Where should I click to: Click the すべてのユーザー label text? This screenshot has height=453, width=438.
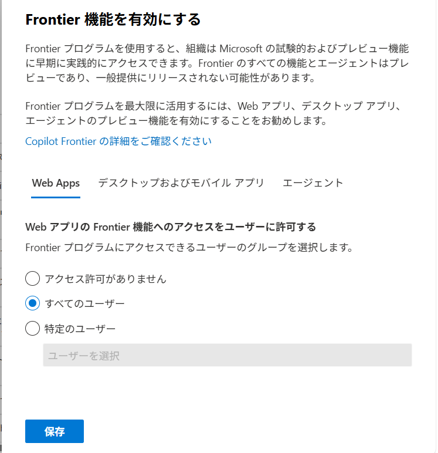[x=84, y=303]
